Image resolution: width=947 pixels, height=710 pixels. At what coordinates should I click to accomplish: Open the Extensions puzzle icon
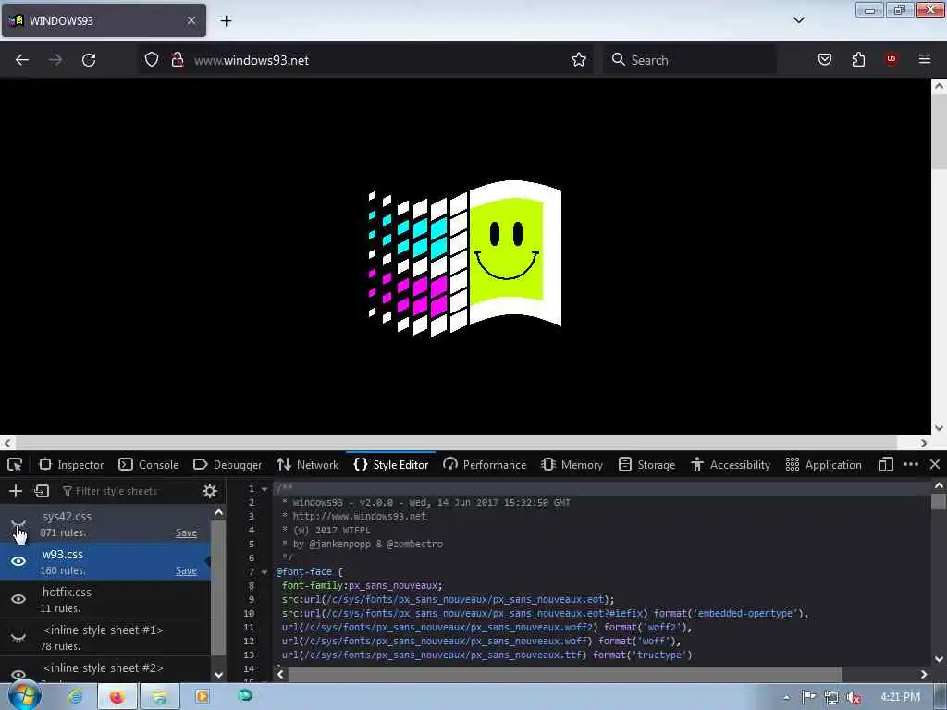[x=858, y=60]
